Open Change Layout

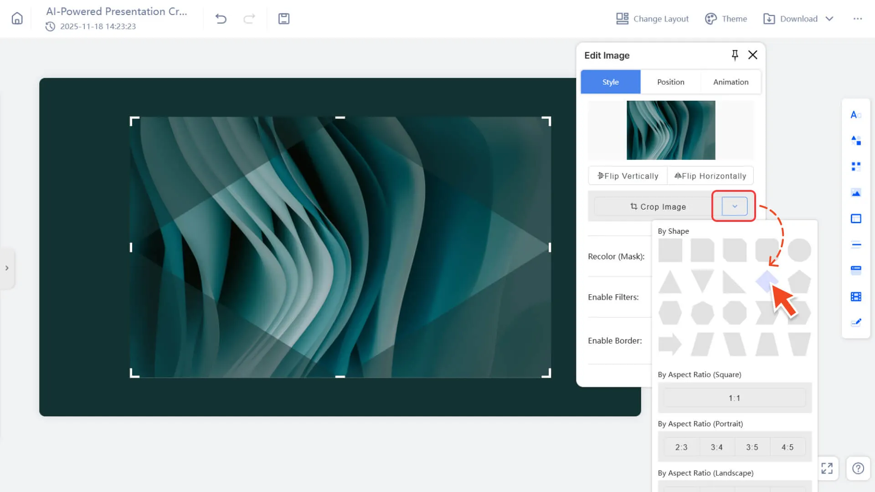coord(652,19)
